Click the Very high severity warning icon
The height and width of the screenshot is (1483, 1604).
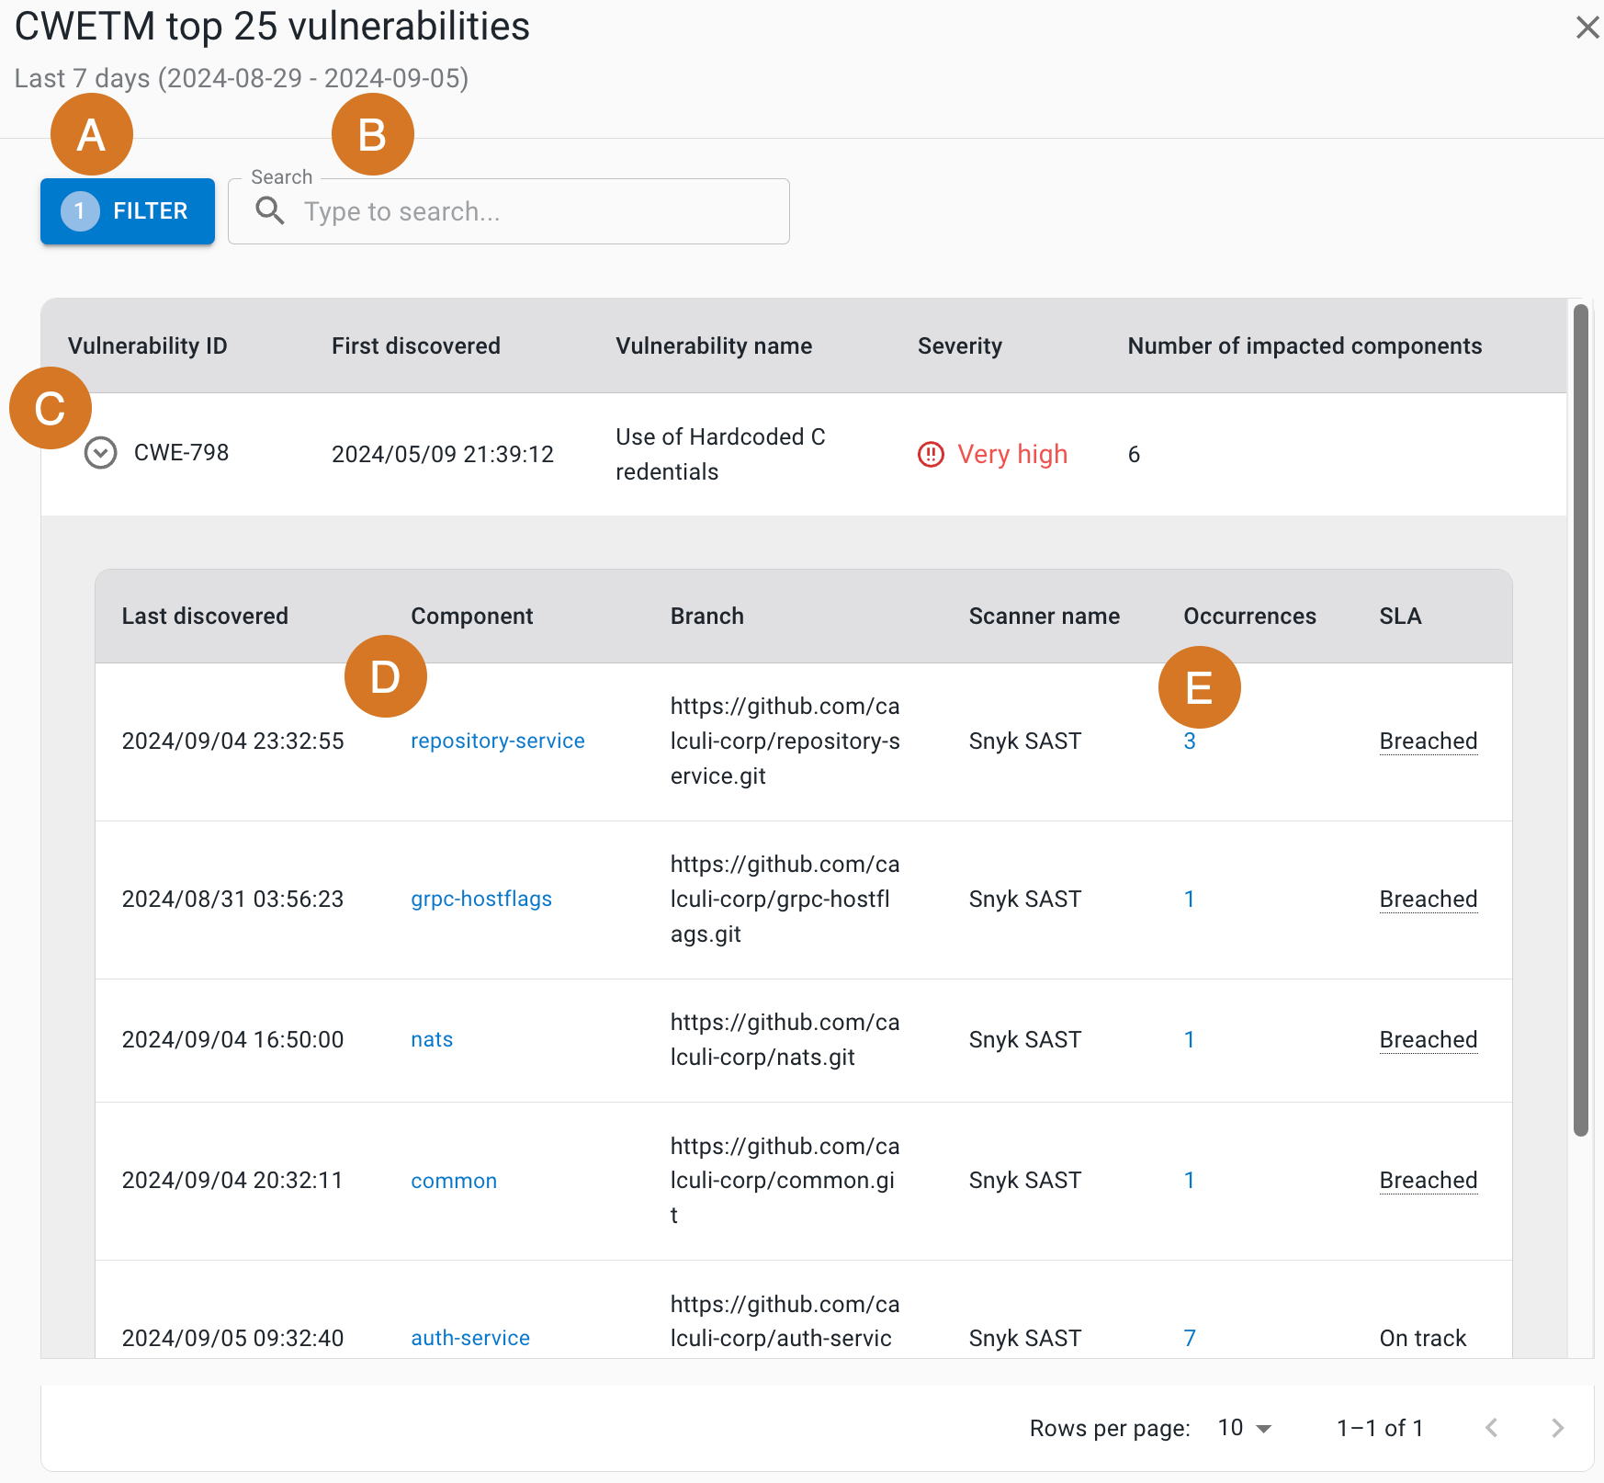point(931,454)
